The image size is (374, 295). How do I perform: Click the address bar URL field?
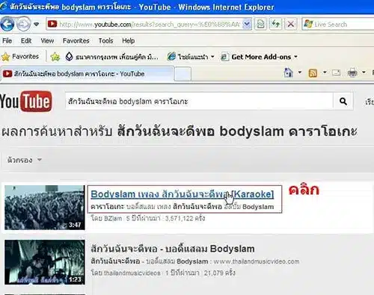click(x=149, y=24)
